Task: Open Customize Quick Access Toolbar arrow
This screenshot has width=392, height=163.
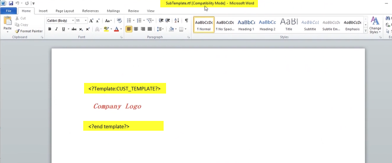Action: [x=34, y=4]
